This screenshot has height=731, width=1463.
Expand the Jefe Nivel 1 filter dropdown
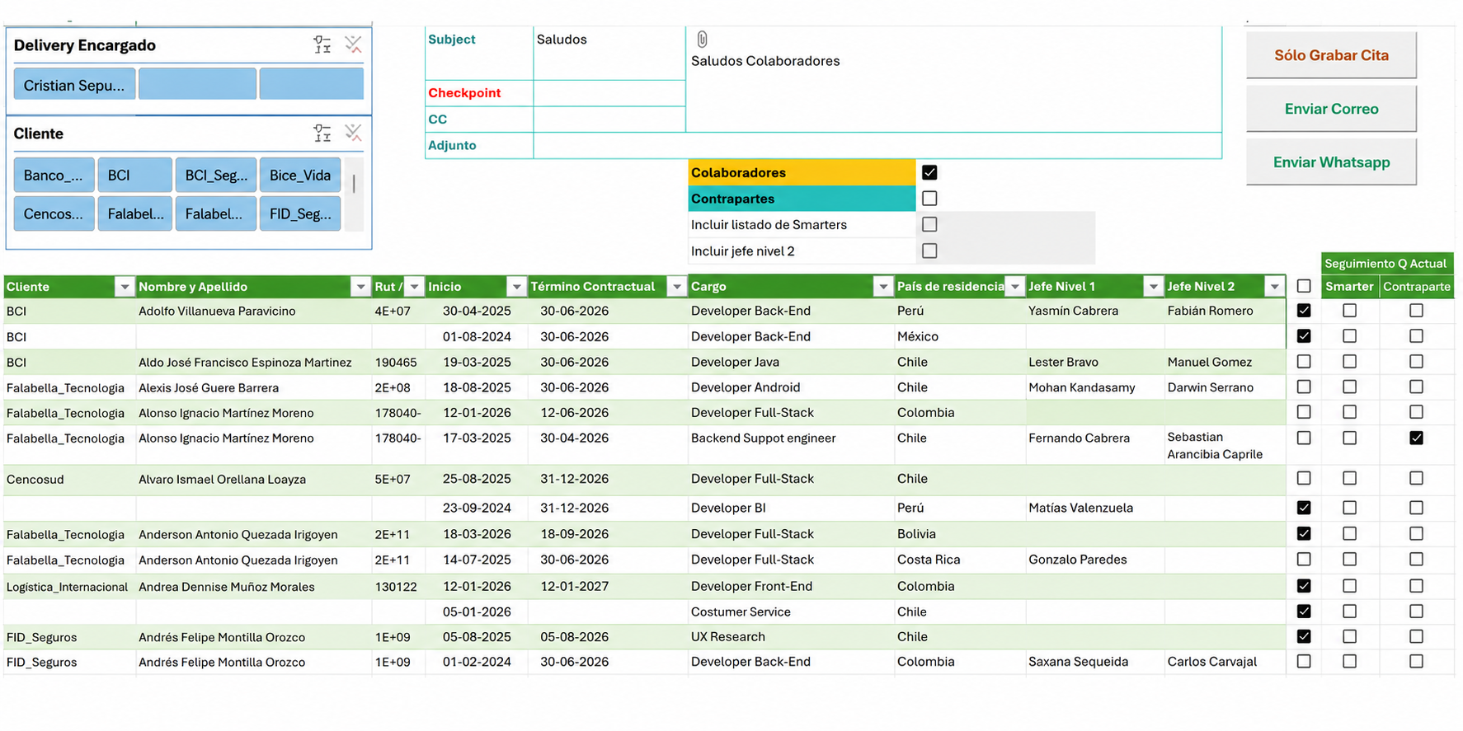(1153, 287)
